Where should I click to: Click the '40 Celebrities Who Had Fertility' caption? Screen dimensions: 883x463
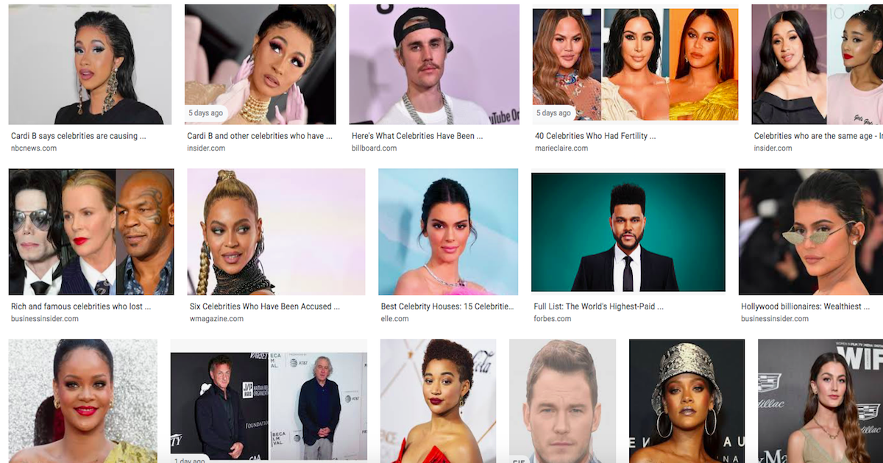pyautogui.click(x=595, y=136)
